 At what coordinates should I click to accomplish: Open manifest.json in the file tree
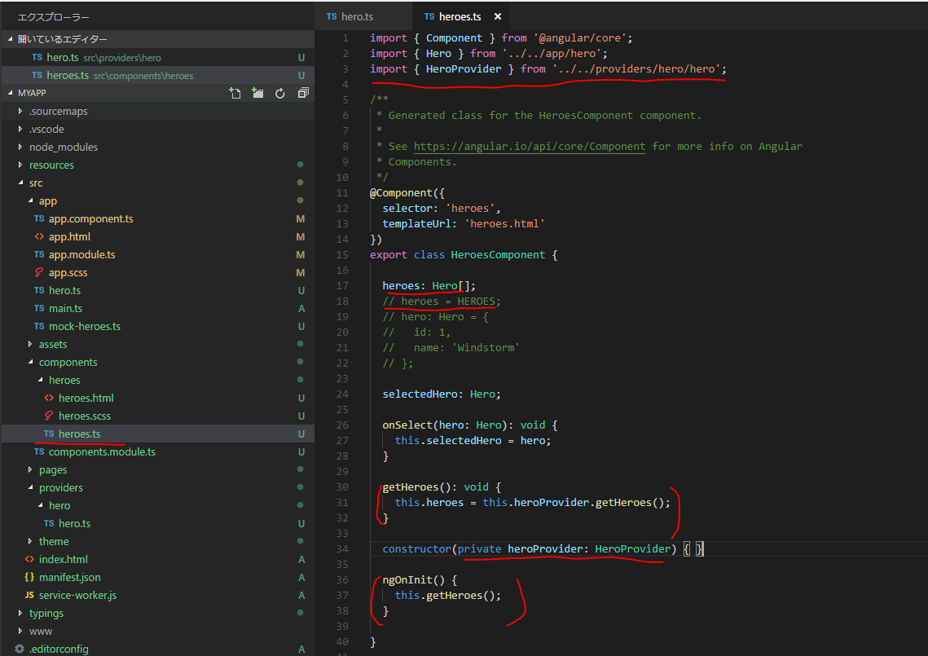pos(158,577)
